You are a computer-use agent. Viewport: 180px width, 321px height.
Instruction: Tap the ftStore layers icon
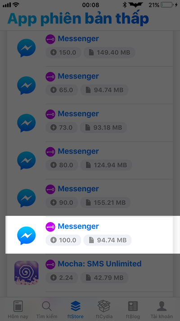76,307
